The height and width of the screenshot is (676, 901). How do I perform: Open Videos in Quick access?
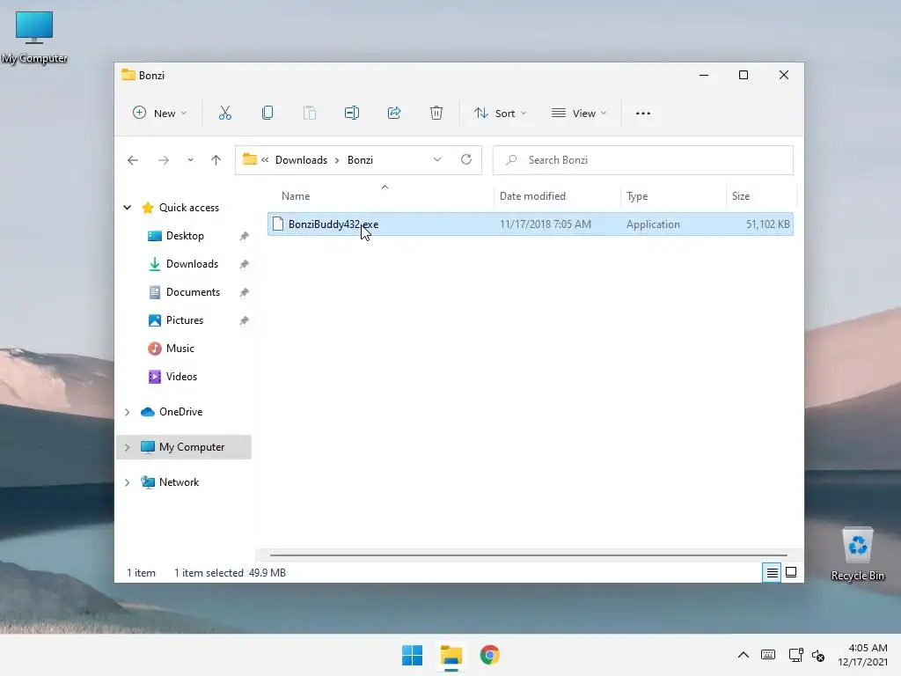pos(181,377)
